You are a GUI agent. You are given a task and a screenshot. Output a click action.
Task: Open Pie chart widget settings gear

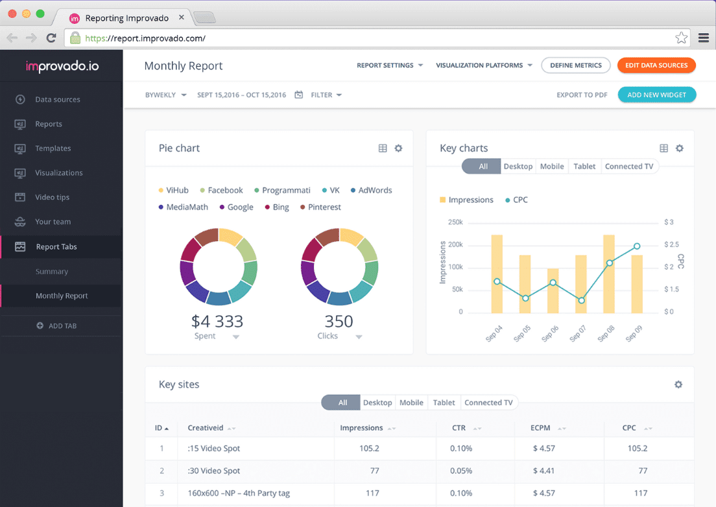[x=398, y=148]
